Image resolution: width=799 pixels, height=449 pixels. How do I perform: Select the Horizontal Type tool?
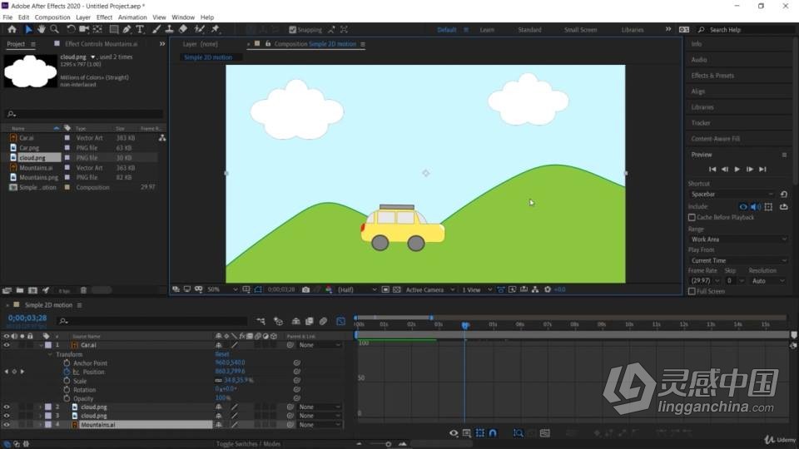[x=140, y=30]
